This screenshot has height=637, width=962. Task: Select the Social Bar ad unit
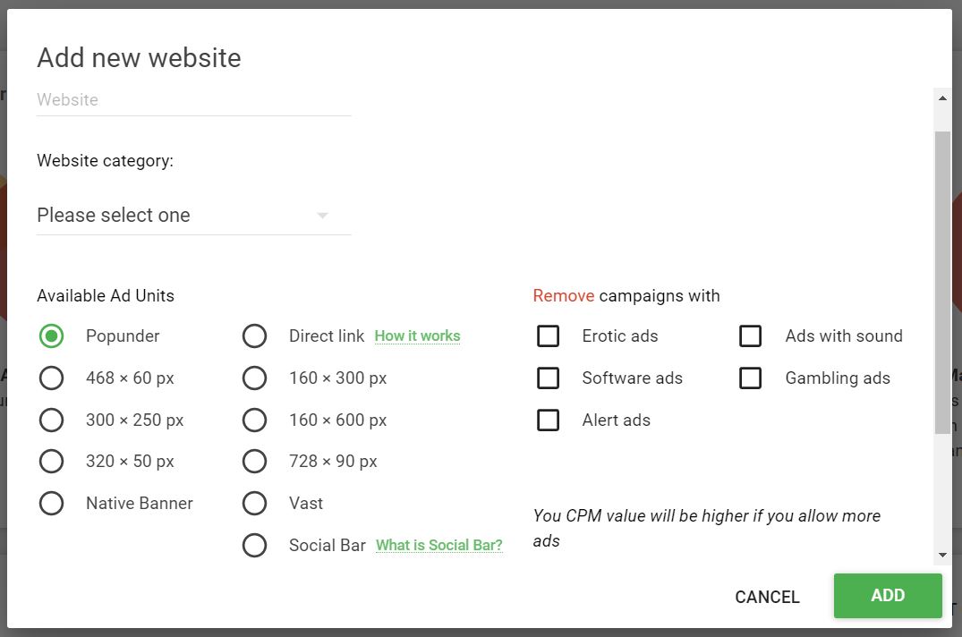(254, 545)
